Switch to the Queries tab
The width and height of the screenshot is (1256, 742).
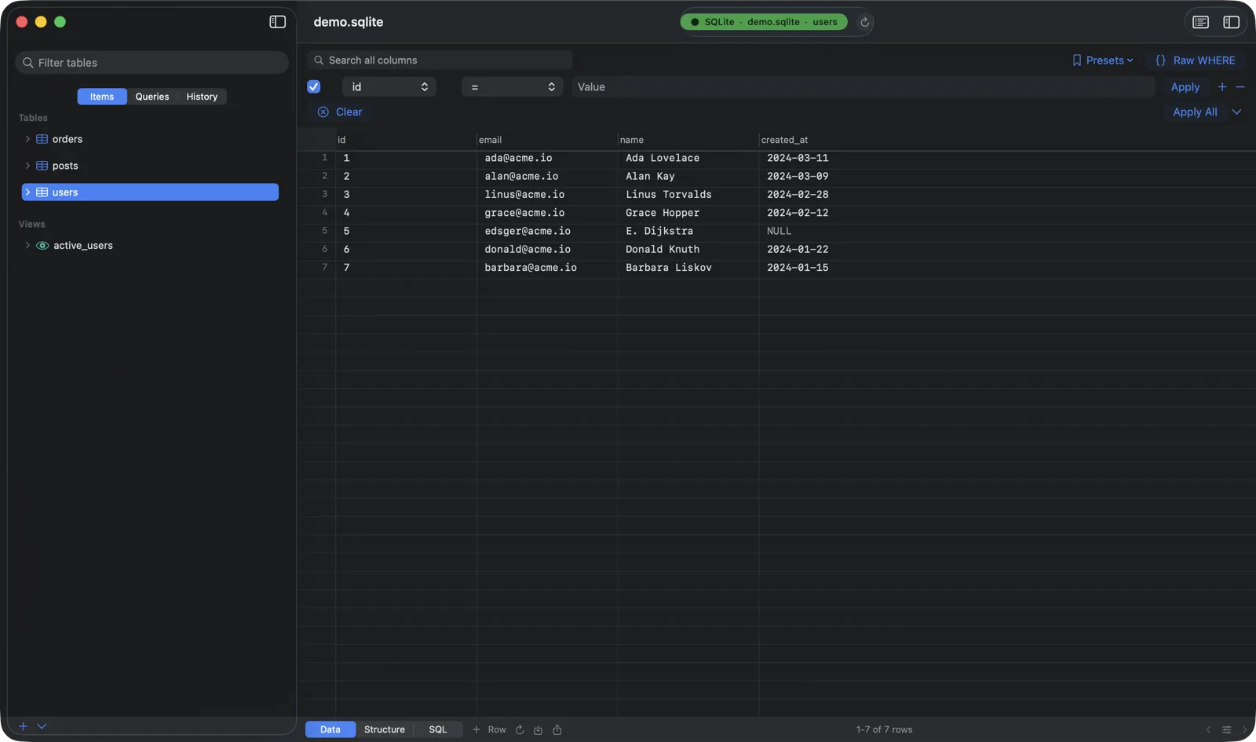coord(152,97)
